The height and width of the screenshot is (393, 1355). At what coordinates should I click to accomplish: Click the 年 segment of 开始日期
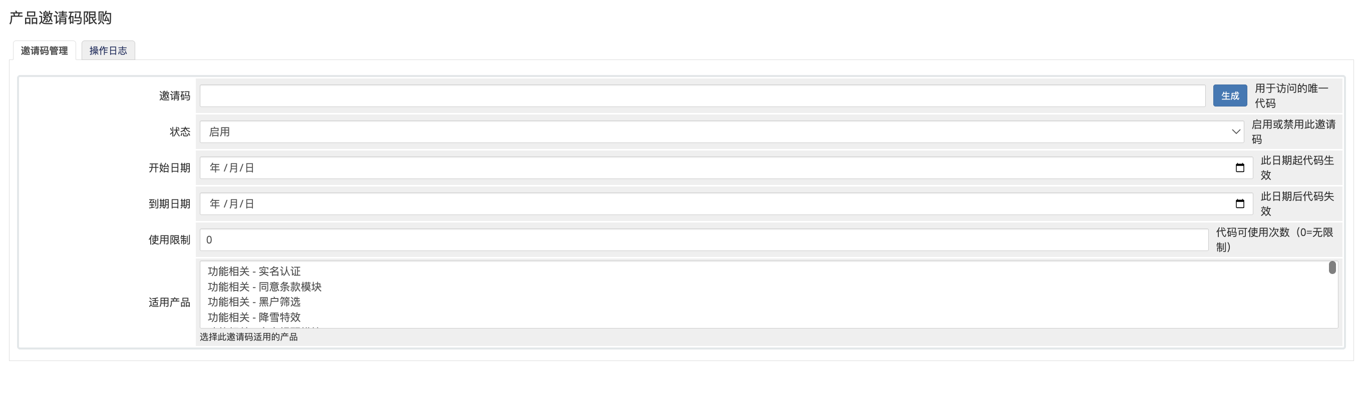point(215,167)
